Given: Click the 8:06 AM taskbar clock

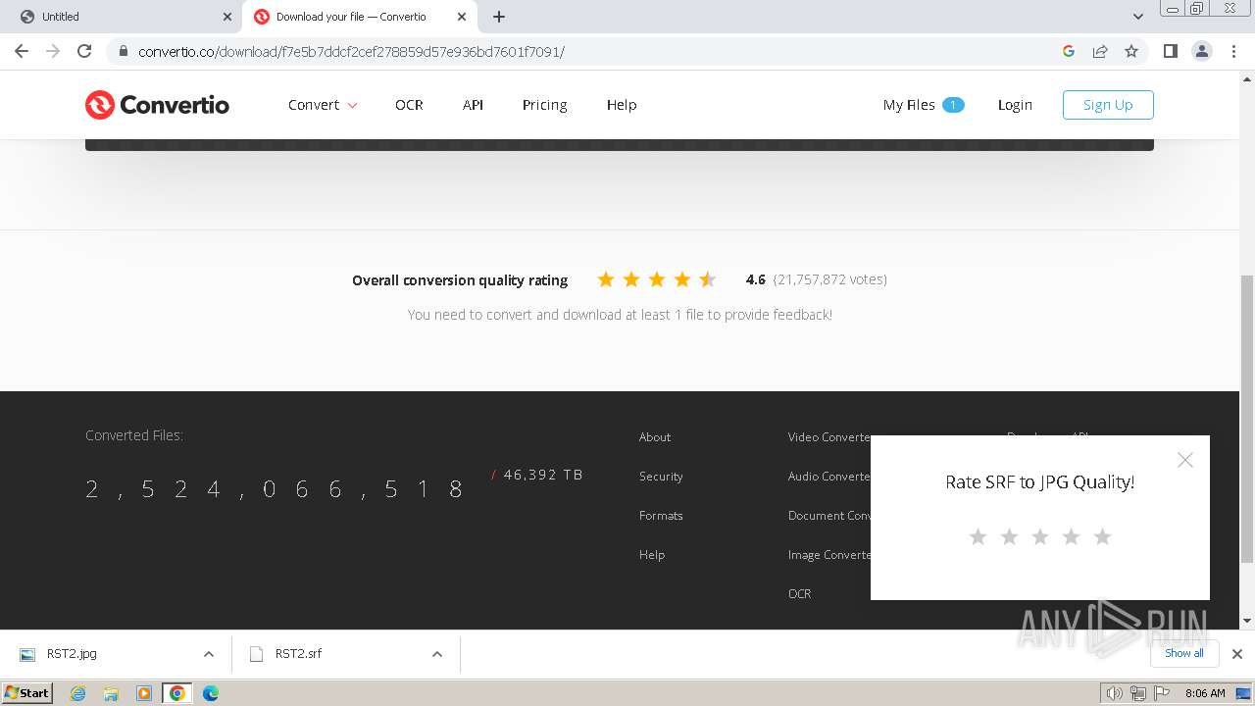Looking at the screenshot, I should (1205, 693).
